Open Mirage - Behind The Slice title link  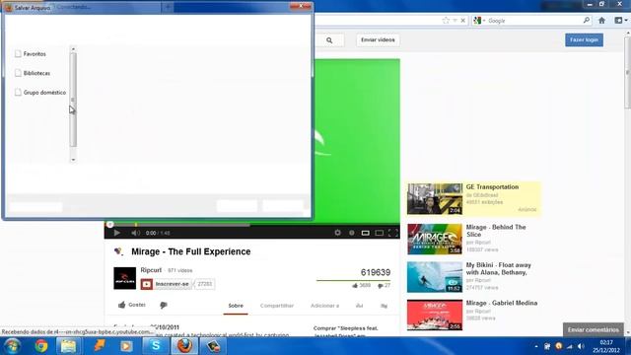point(496,231)
